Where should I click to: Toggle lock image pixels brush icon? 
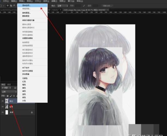11,96
